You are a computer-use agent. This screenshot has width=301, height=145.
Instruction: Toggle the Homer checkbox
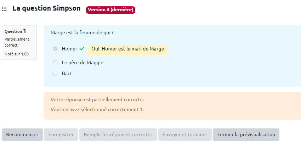click(55, 49)
